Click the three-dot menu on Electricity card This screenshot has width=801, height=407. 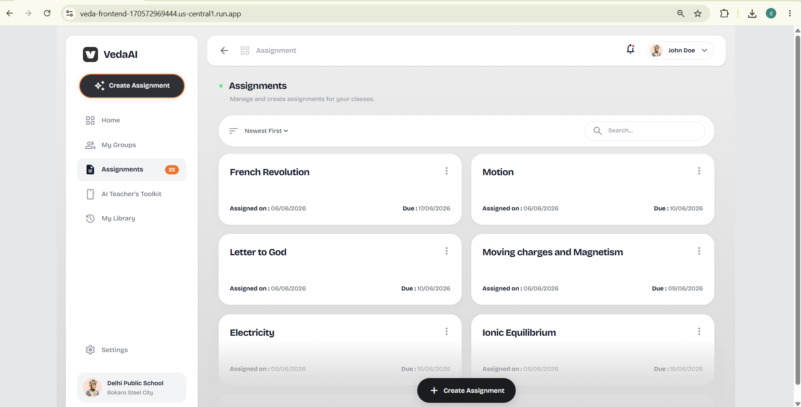447,332
